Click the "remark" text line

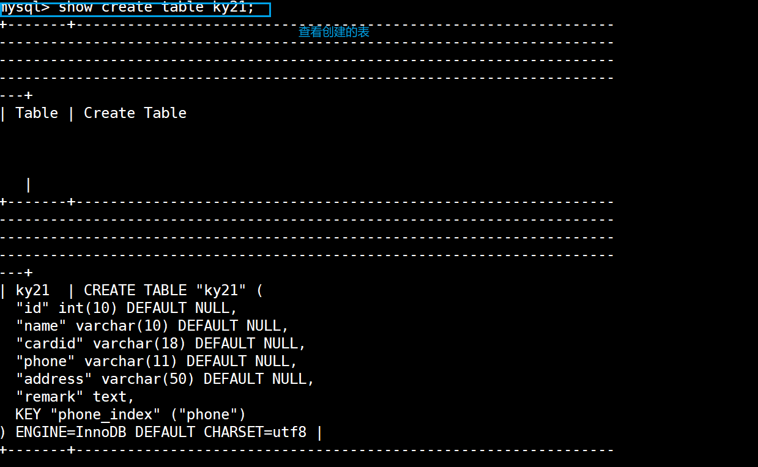tap(75, 397)
